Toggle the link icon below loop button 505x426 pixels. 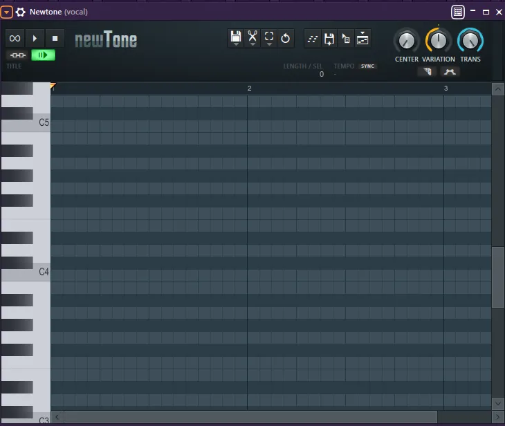coord(17,55)
